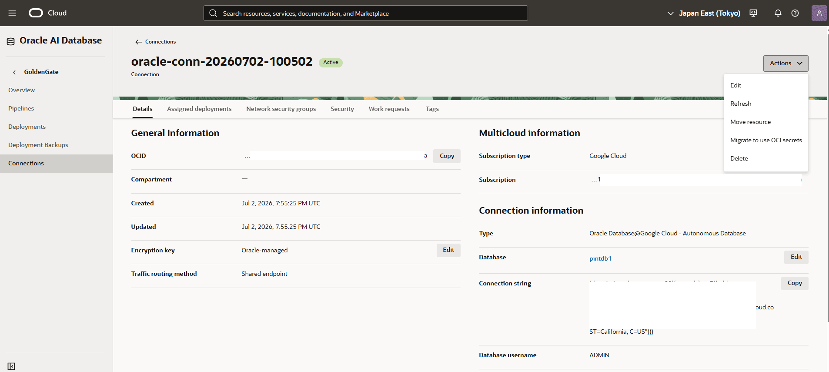This screenshot has width=829, height=372.
Task: Click the Oracle AI Database icon
Action: tap(11, 41)
